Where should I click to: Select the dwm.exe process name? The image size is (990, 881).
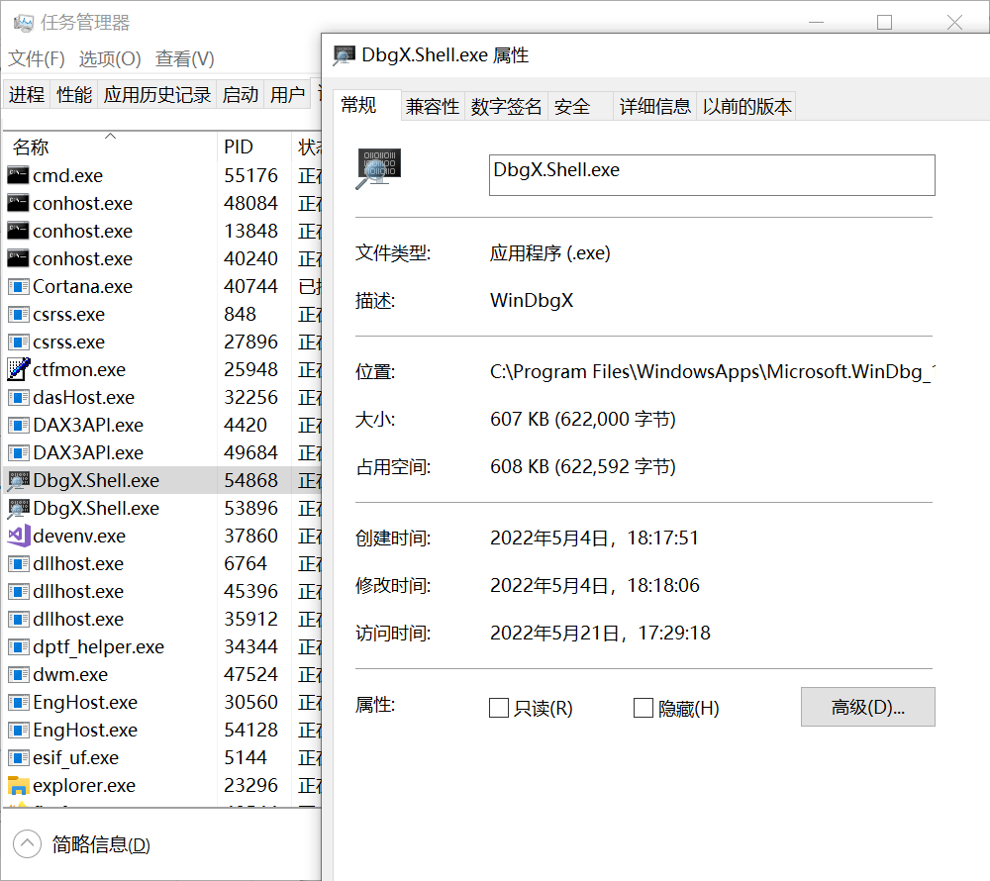[70, 675]
